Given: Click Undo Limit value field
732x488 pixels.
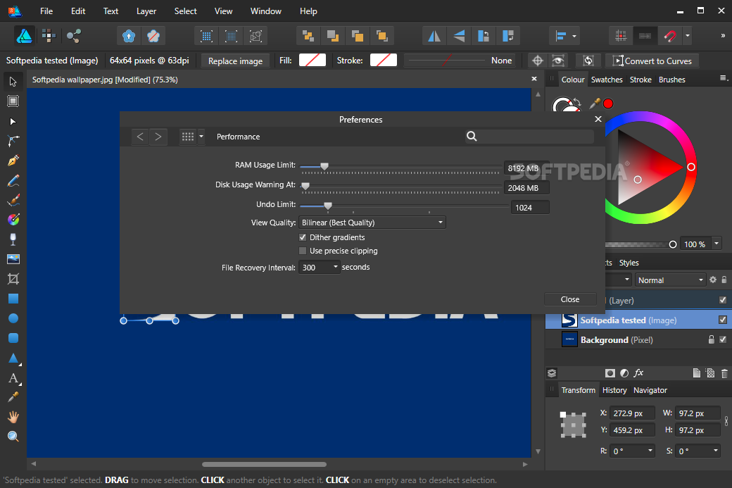Looking at the screenshot, I should [x=530, y=207].
